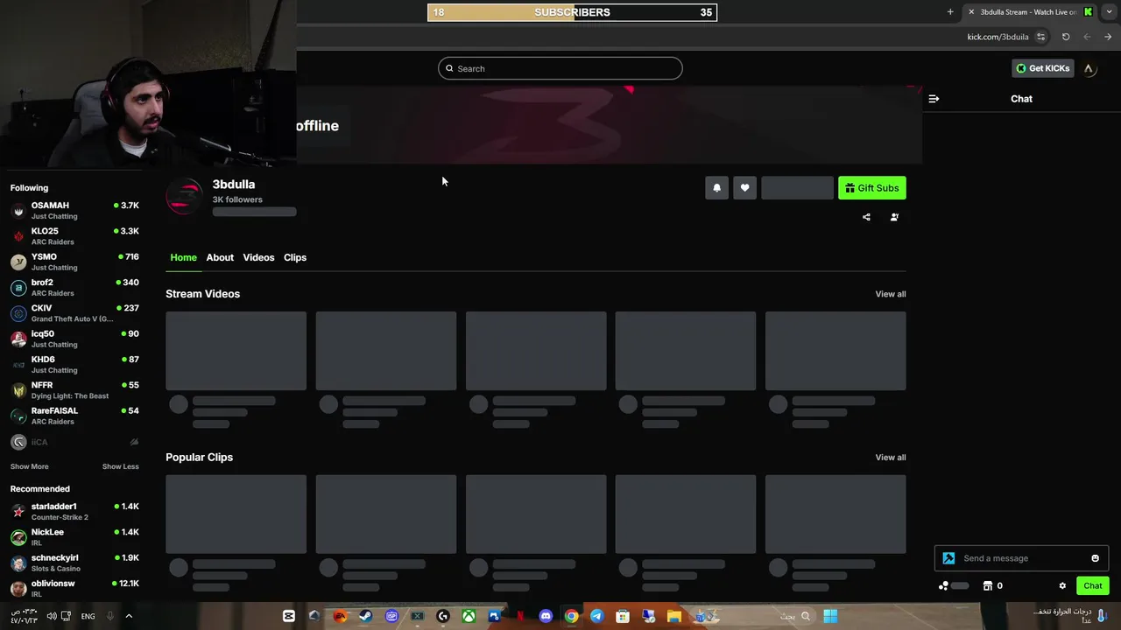Collapse following list with Show Less
Screen dimensions: 1121x630
120,466
